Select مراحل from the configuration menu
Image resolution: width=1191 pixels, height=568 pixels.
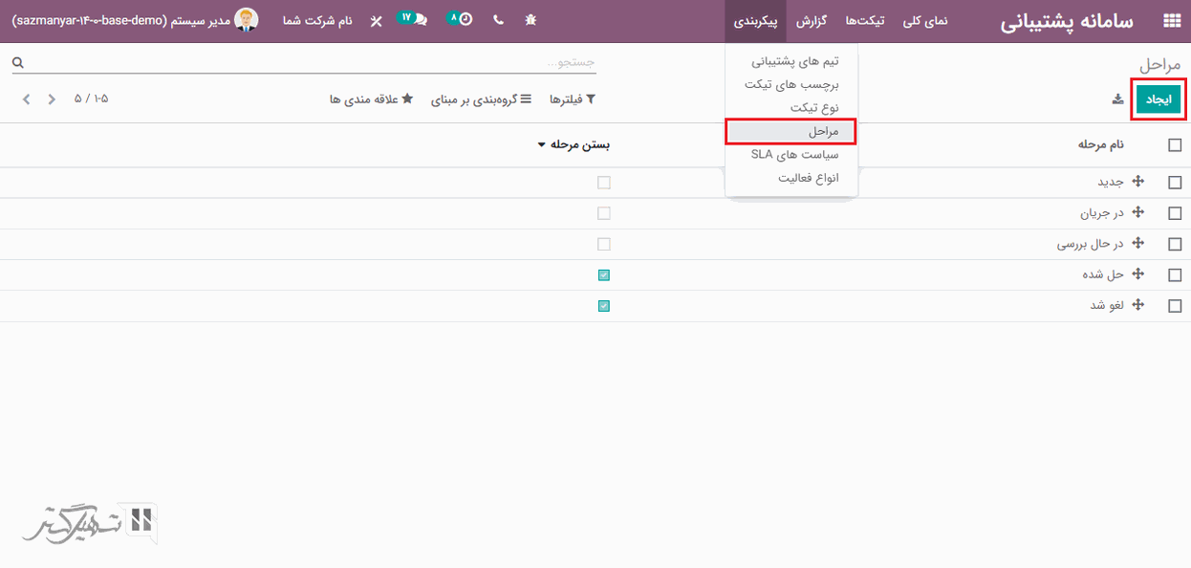pyautogui.click(x=790, y=131)
